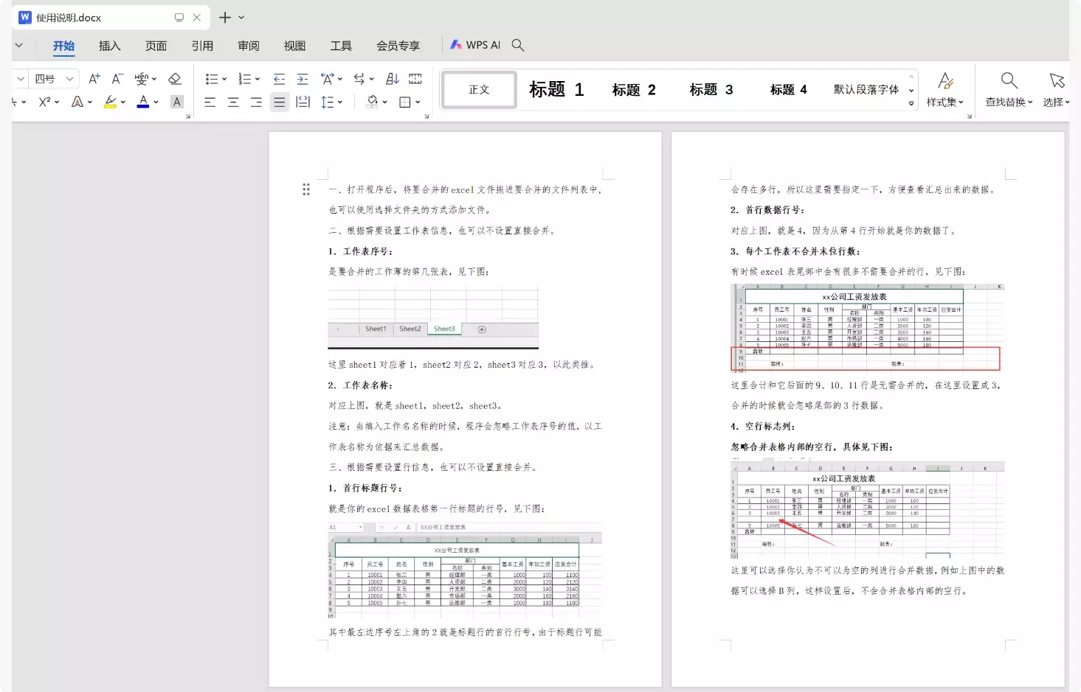Select the phonetic guide (pinyin) icon
1081x692 pixels.
tap(142, 79)
